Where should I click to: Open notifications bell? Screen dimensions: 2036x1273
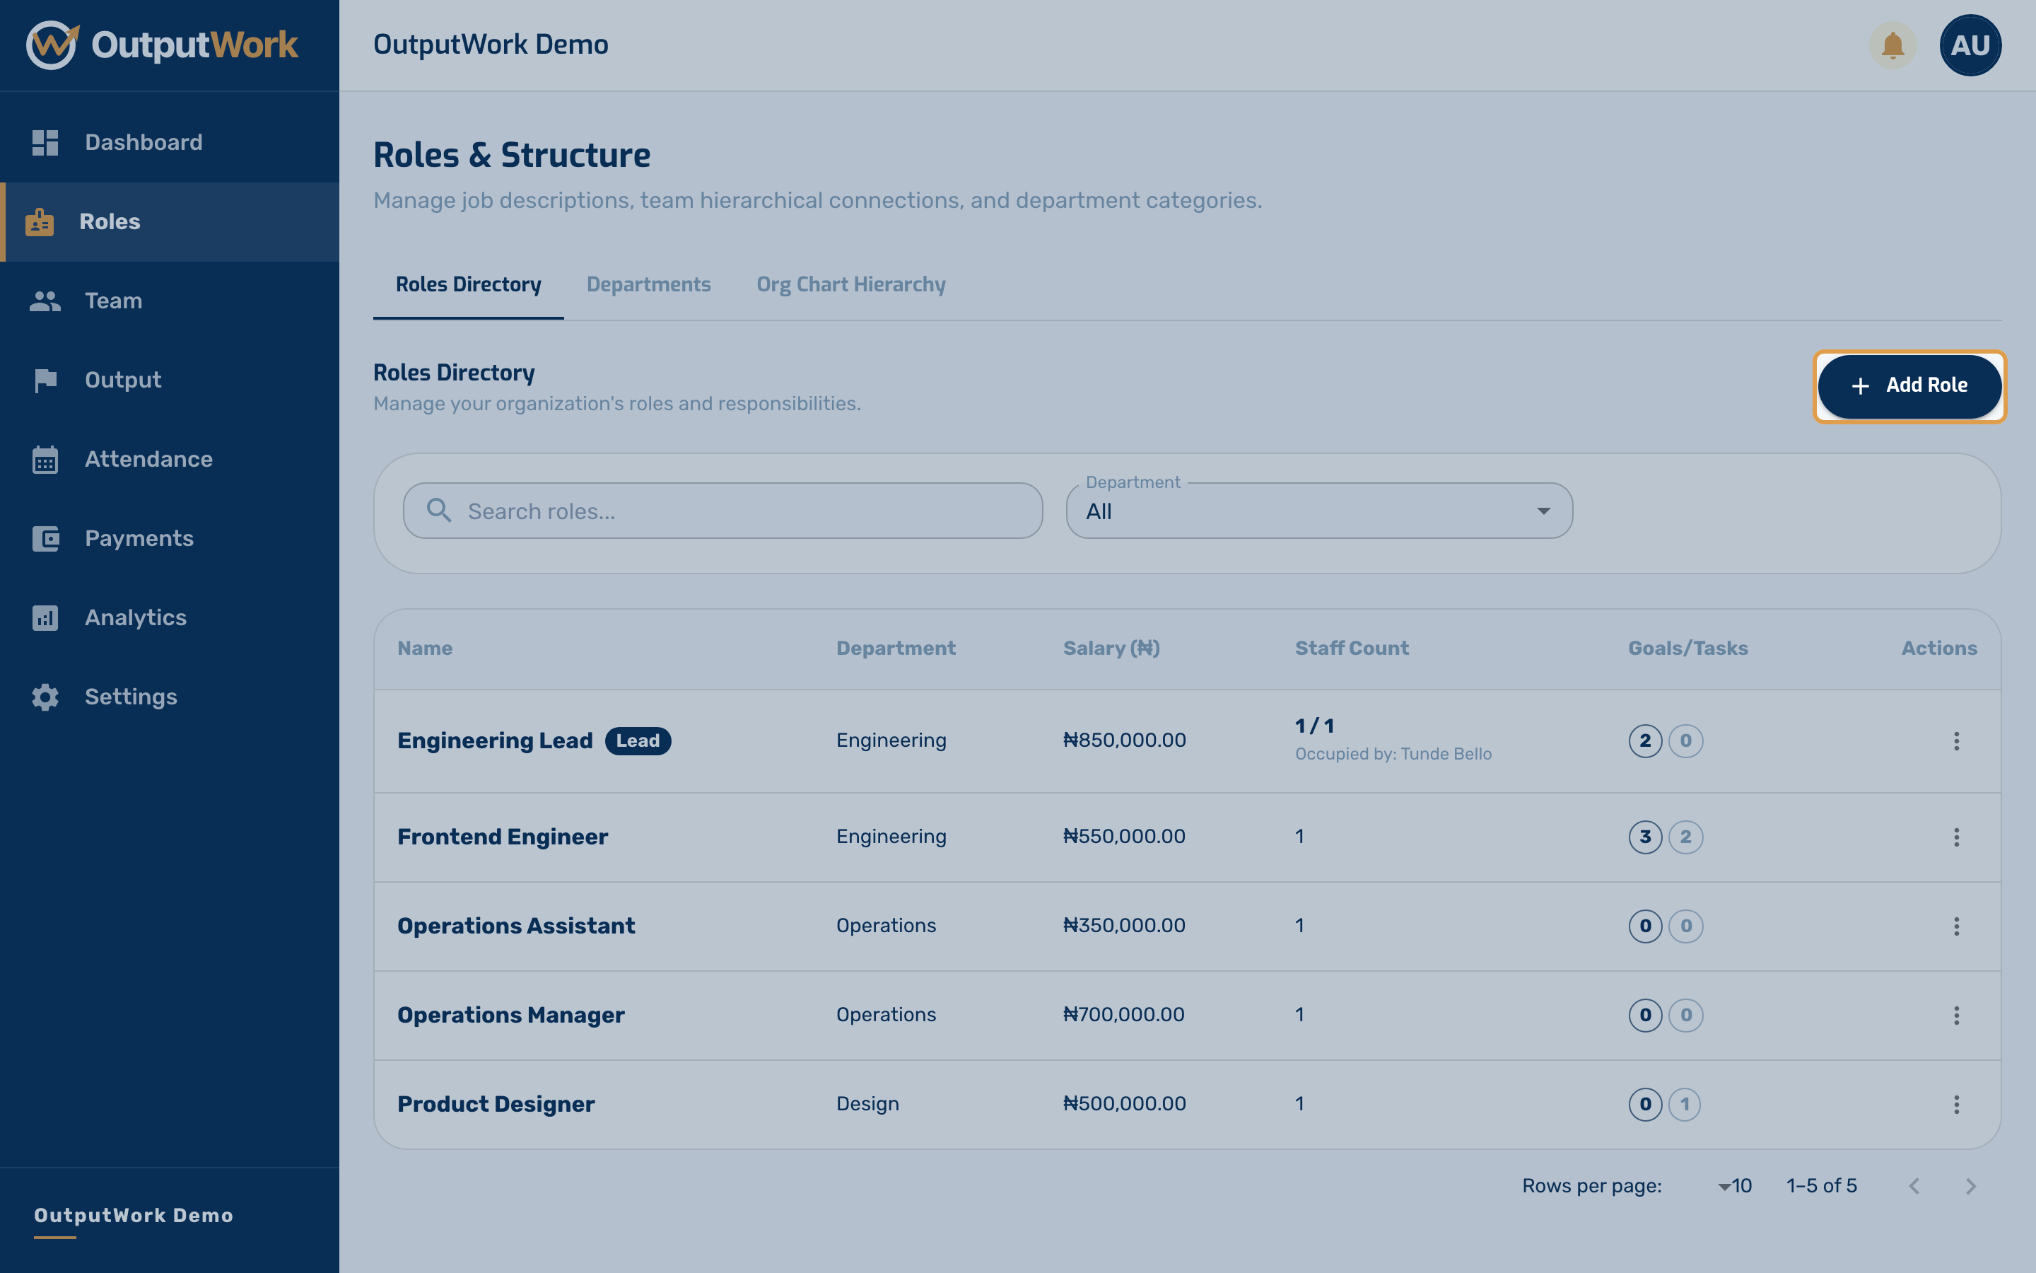[1893, 45]
